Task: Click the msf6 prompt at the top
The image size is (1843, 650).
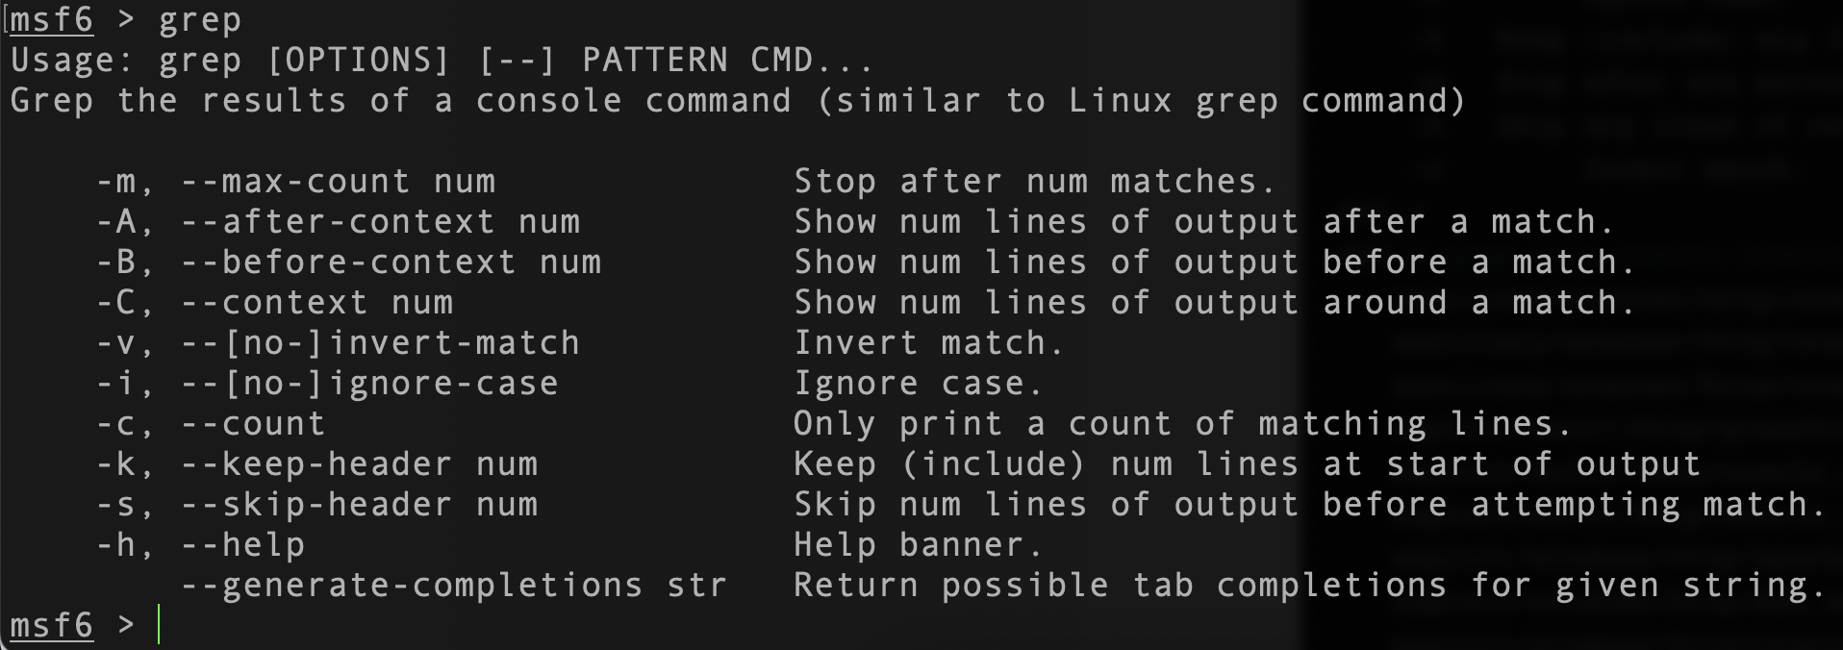Action: pyautogui.click(x=52, y=20)
